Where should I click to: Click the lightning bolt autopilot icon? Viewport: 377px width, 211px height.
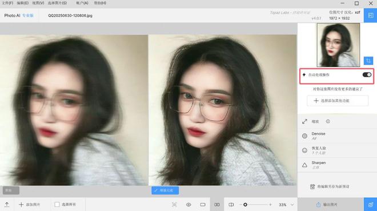point(304,75)
